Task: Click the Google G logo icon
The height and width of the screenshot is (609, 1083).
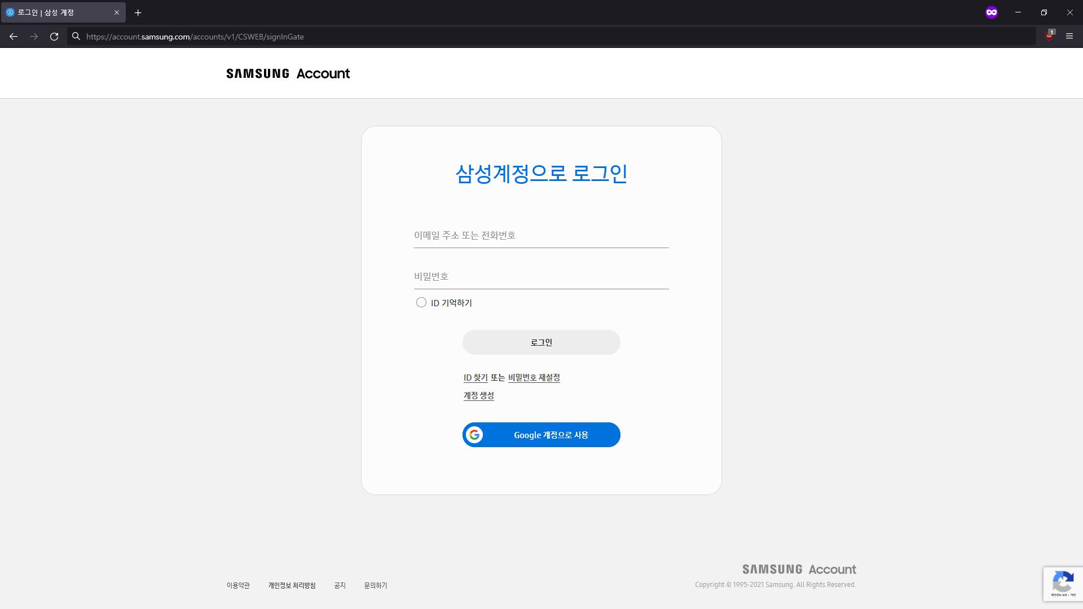Action: (474, 435)
